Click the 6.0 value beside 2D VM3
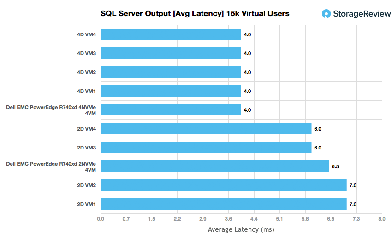 coord(318,148)
